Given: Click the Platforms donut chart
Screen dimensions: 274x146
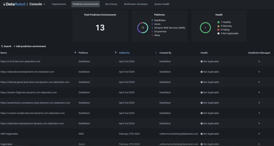Looking at the screenshot, I should click(x=143, y=28).
